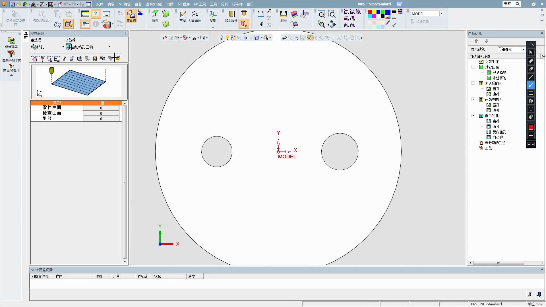Select the arrow annotation tool

tap(531, 85)
